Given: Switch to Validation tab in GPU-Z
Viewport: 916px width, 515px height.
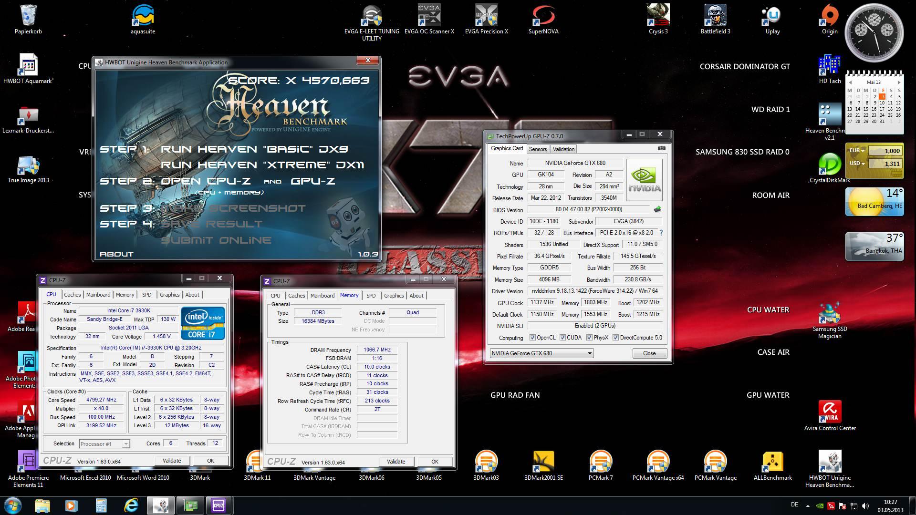Looking at the screenshot, I should click(563, 149).
